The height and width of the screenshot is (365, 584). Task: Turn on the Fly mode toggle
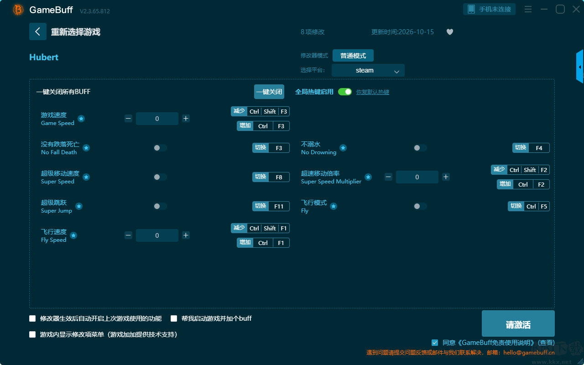[420, 206]
